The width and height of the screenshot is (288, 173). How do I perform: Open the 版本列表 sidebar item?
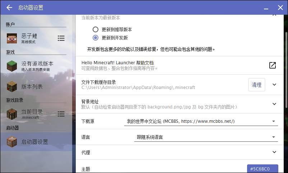click(x=36, y=86)
